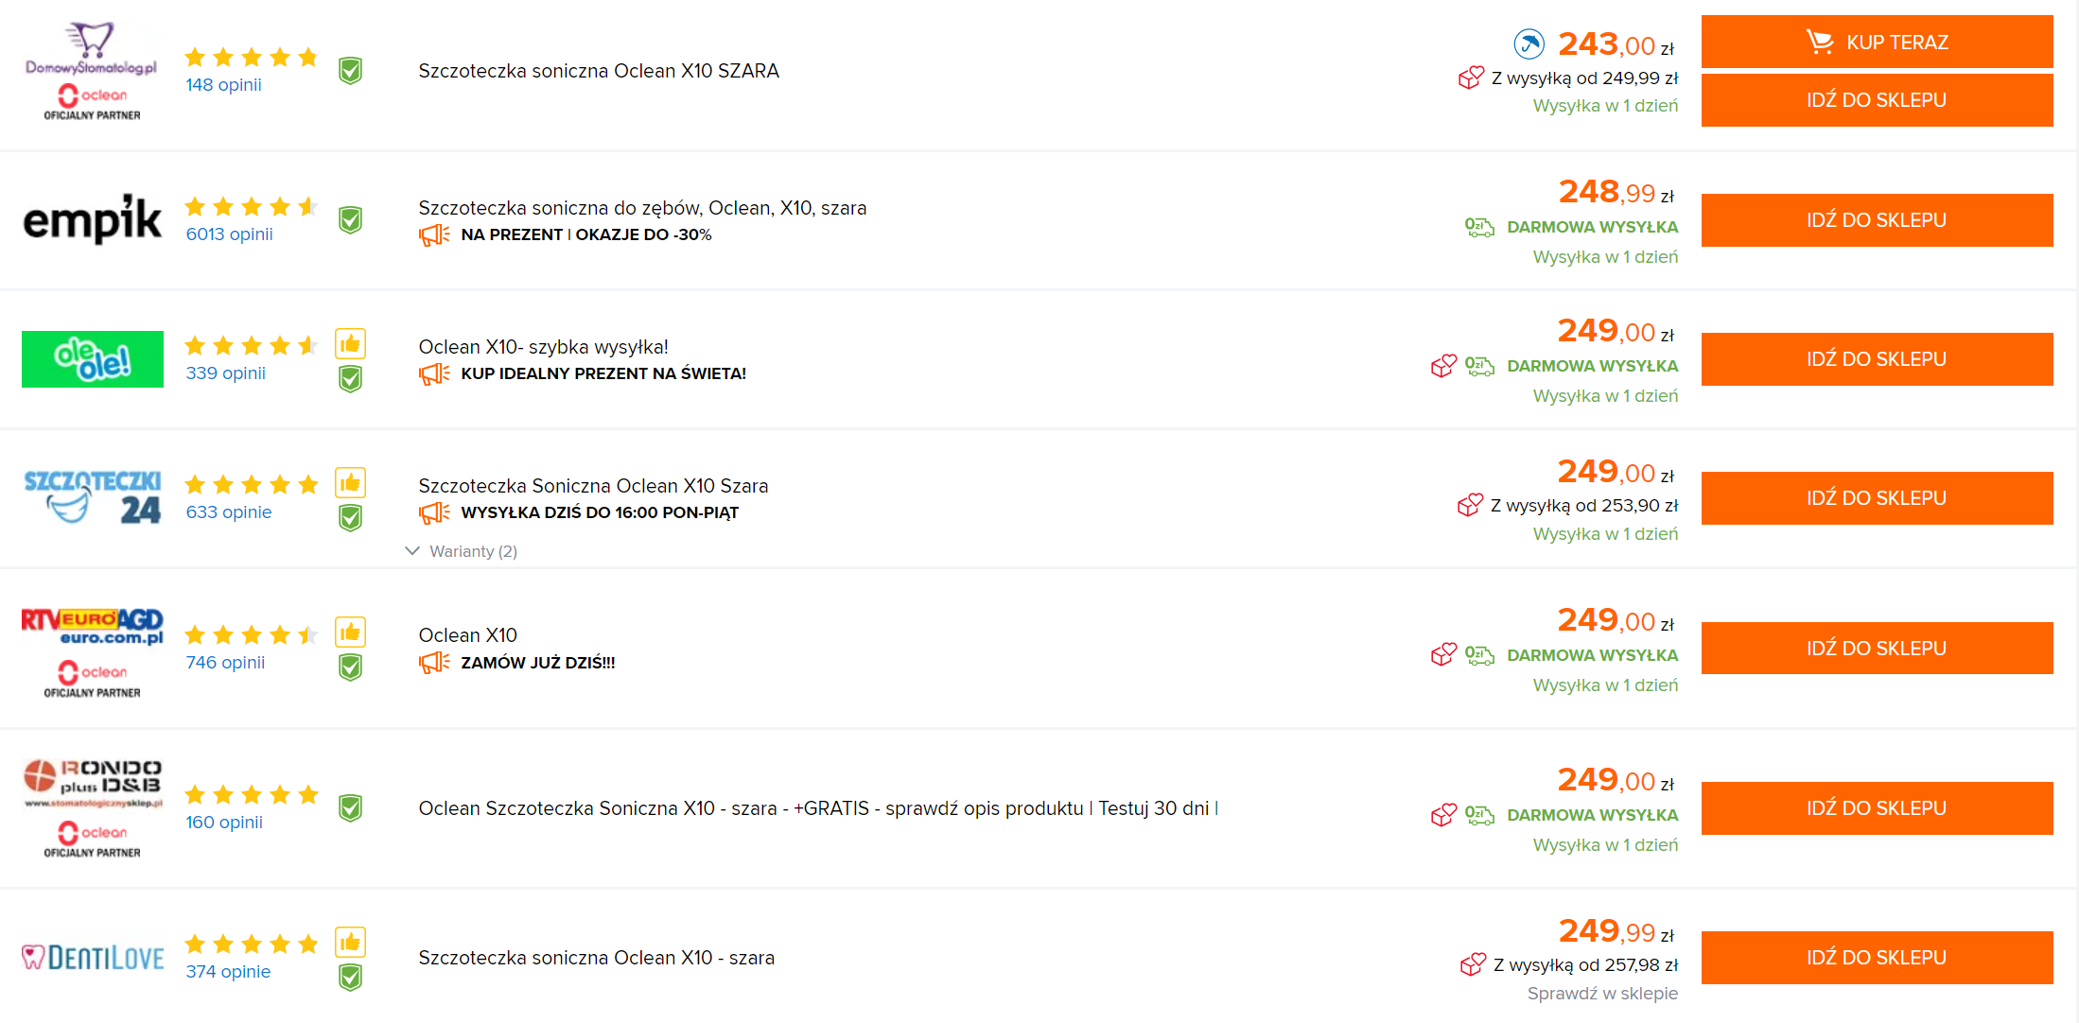Open the 6013 opinii reviews link
This screenshot has width=2079, height=1023.
(x=229, y=234)
